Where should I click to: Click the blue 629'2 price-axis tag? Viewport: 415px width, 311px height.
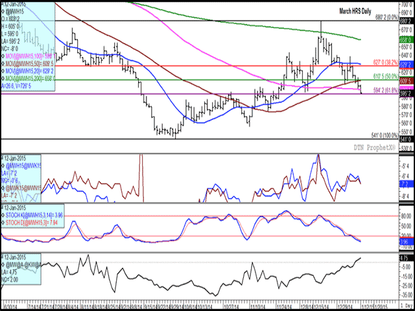point(407,64)
